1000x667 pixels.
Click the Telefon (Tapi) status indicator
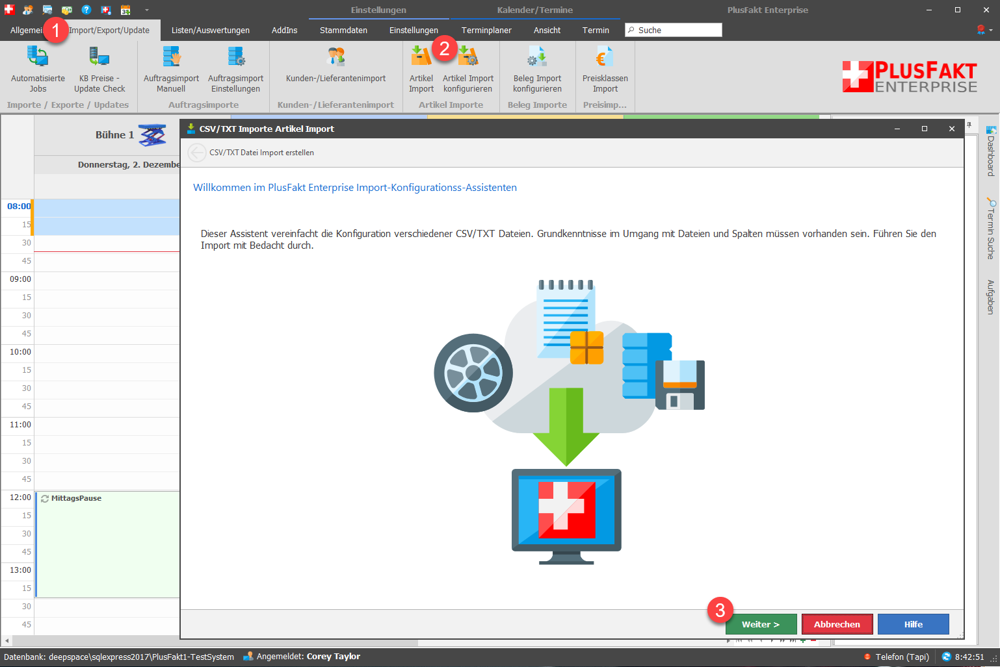coord(897,657)
